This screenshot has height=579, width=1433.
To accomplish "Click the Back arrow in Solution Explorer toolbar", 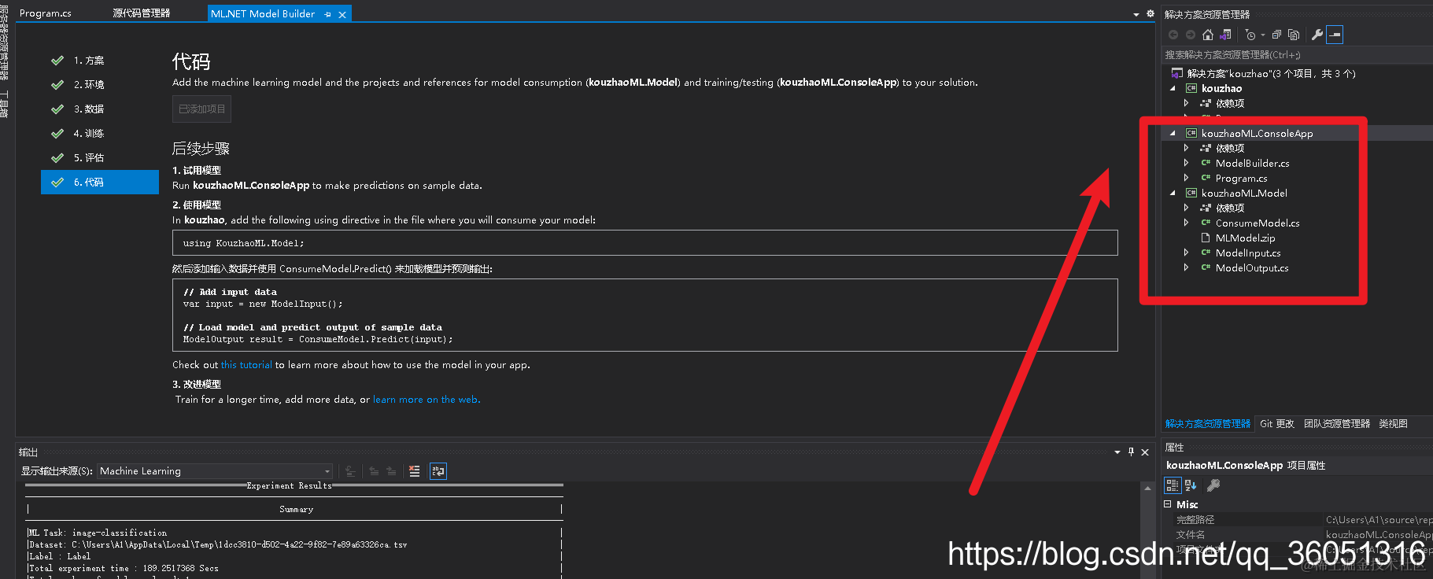I will point(1173,35).
